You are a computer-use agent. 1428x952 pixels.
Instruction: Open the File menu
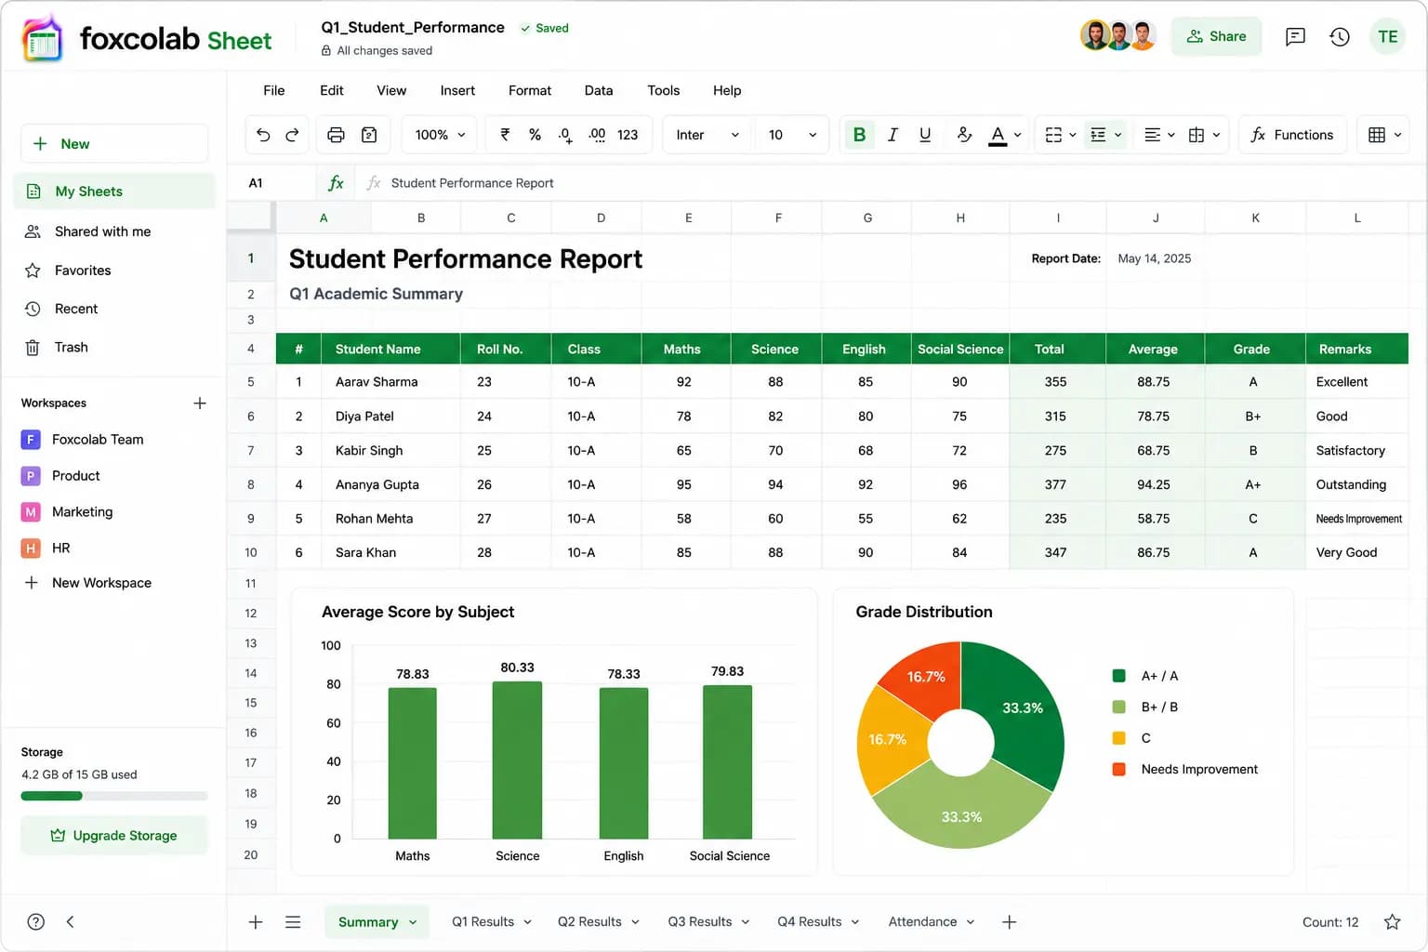pos(273,90)
